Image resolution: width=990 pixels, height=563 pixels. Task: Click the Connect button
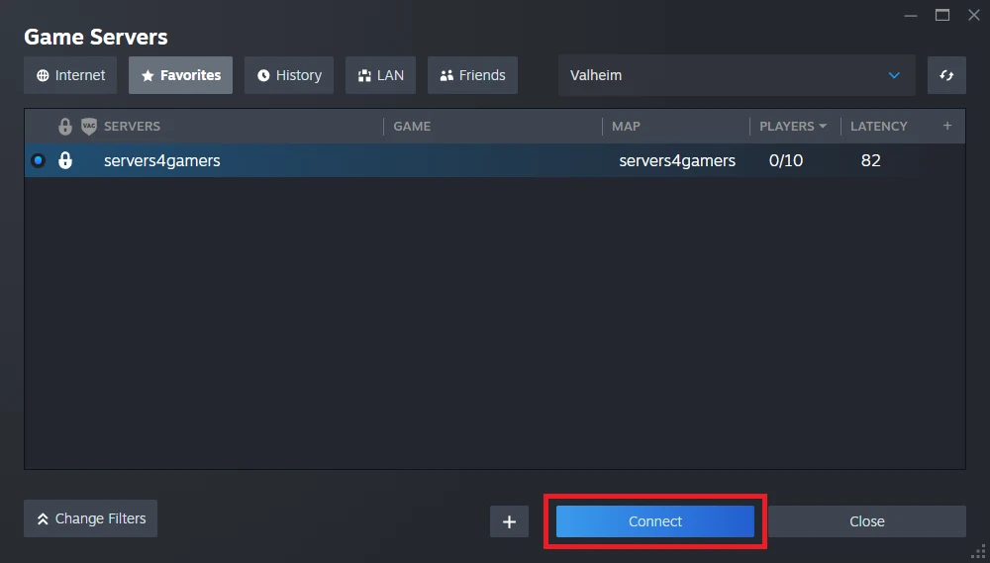tap(655, 521)
